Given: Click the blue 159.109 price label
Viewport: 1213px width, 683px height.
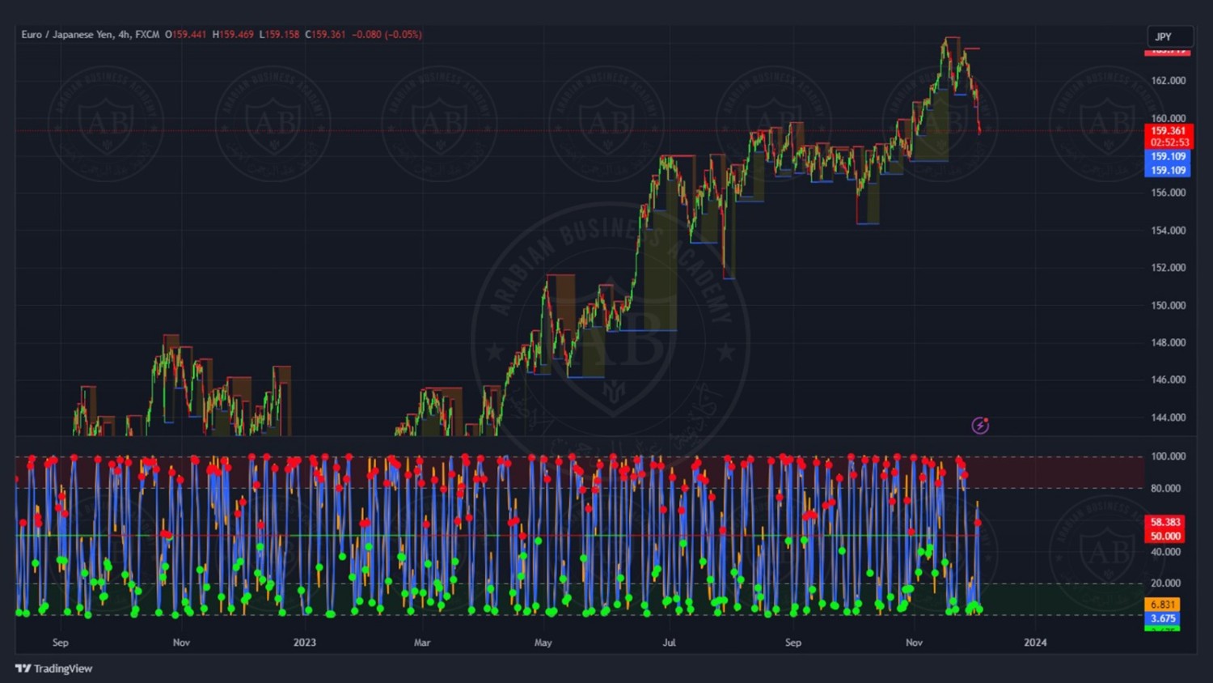Looking at the screenshot, I should click(x=1168, y=157).
